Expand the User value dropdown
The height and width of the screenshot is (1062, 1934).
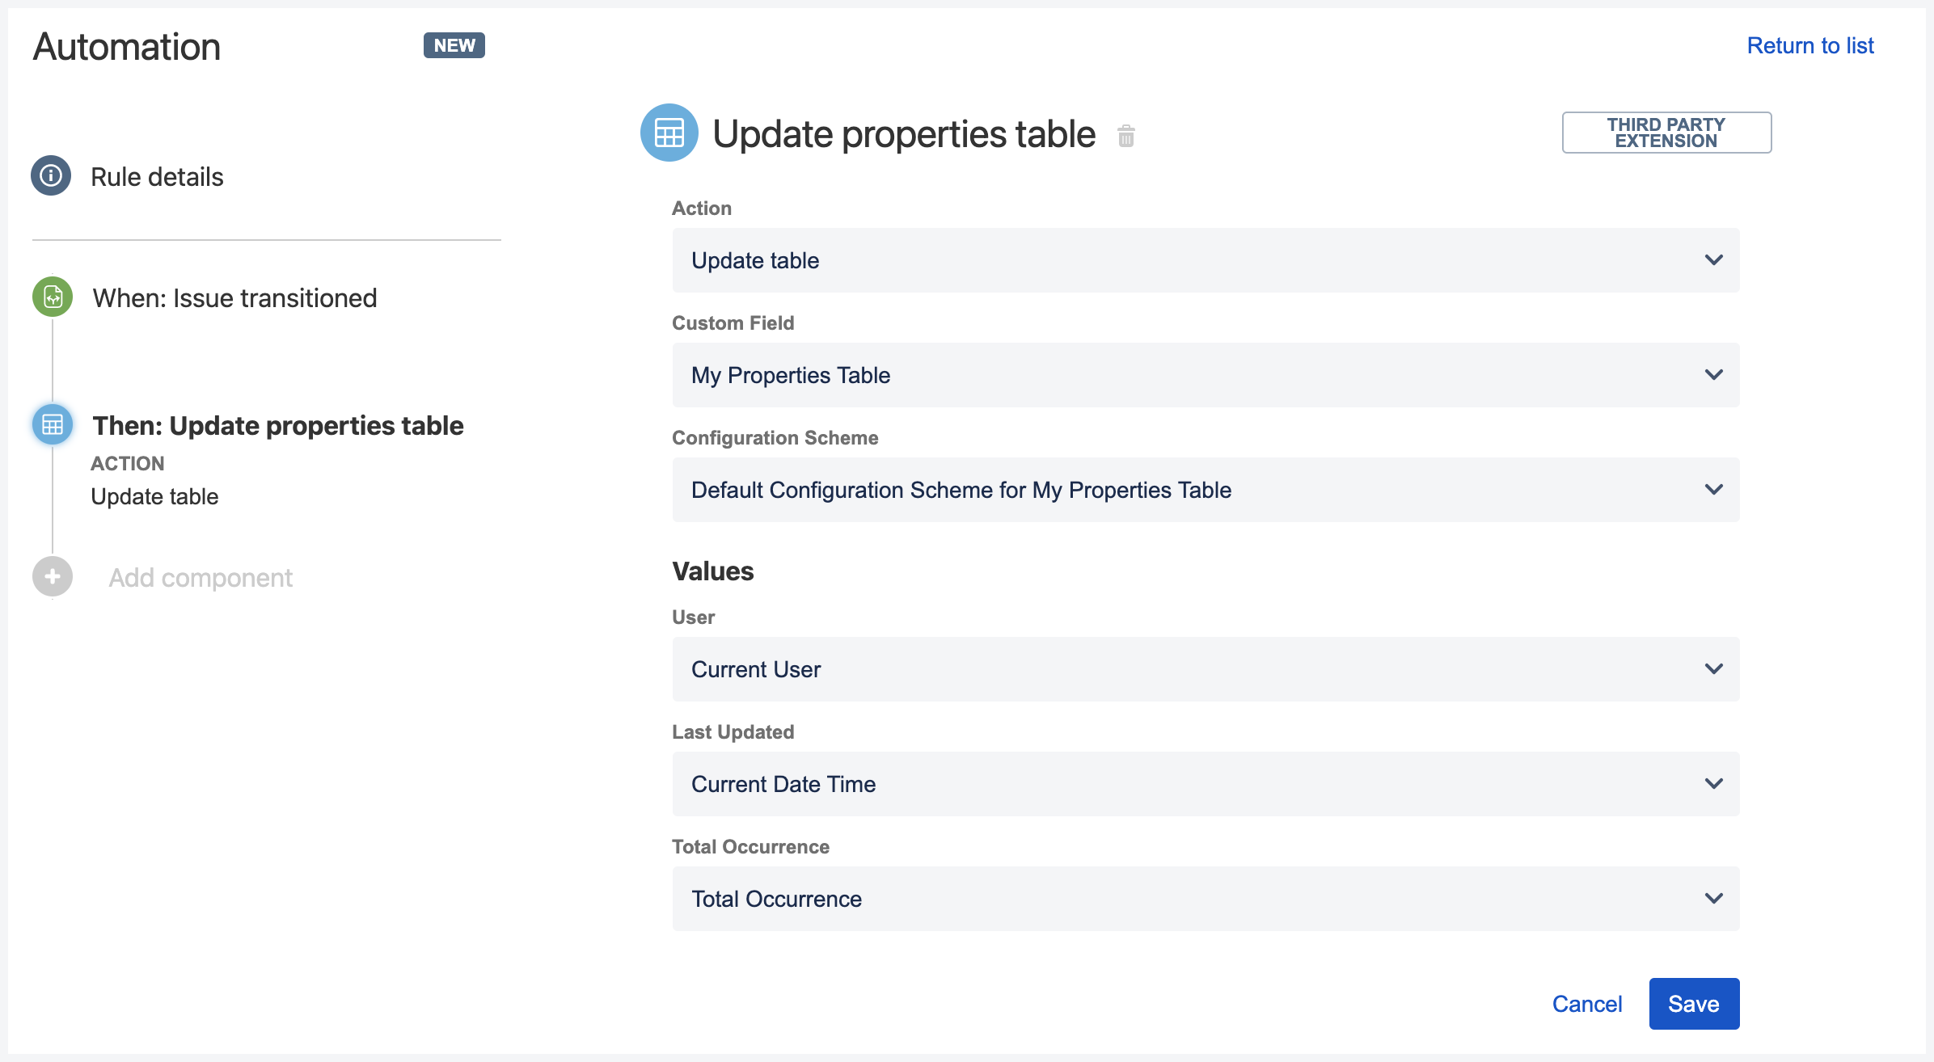point(1206,669)
